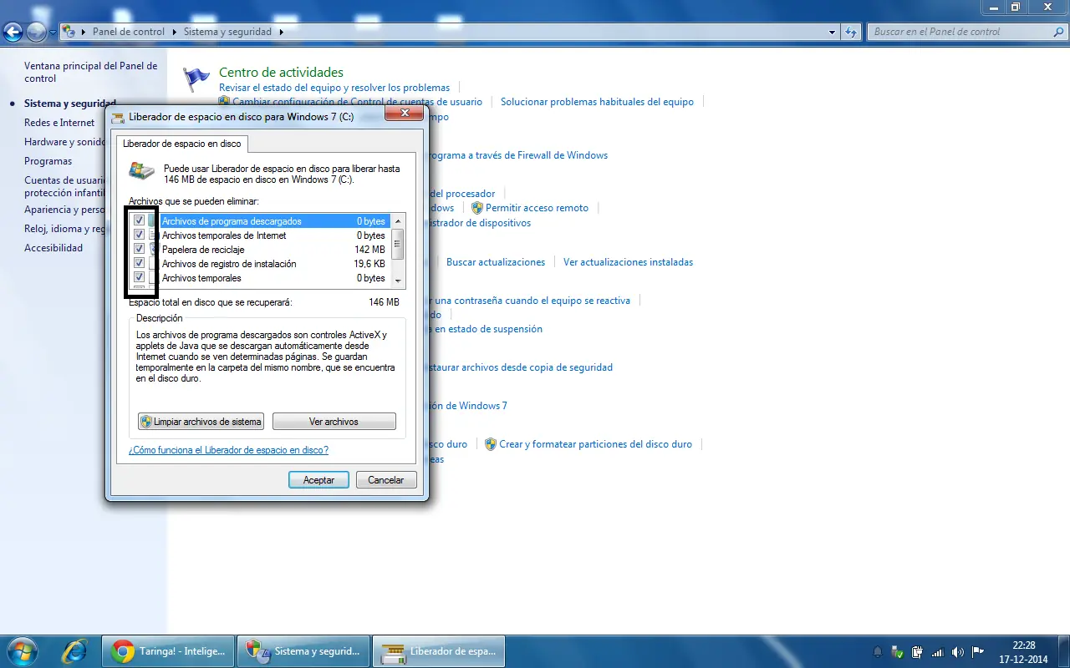Click the Buscar actualizaciones link

[x=496, y=262]
